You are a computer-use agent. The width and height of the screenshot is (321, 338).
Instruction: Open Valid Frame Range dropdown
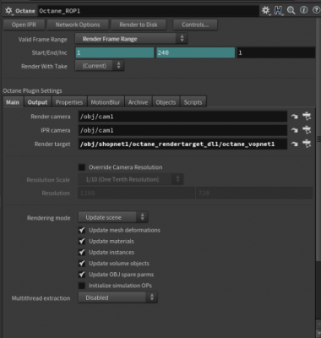pyautogui.click(x=131, y=39)
